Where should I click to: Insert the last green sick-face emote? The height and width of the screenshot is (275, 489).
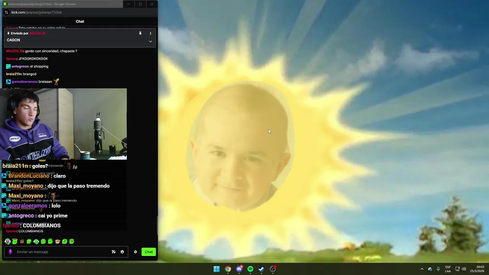click(72, 241)
